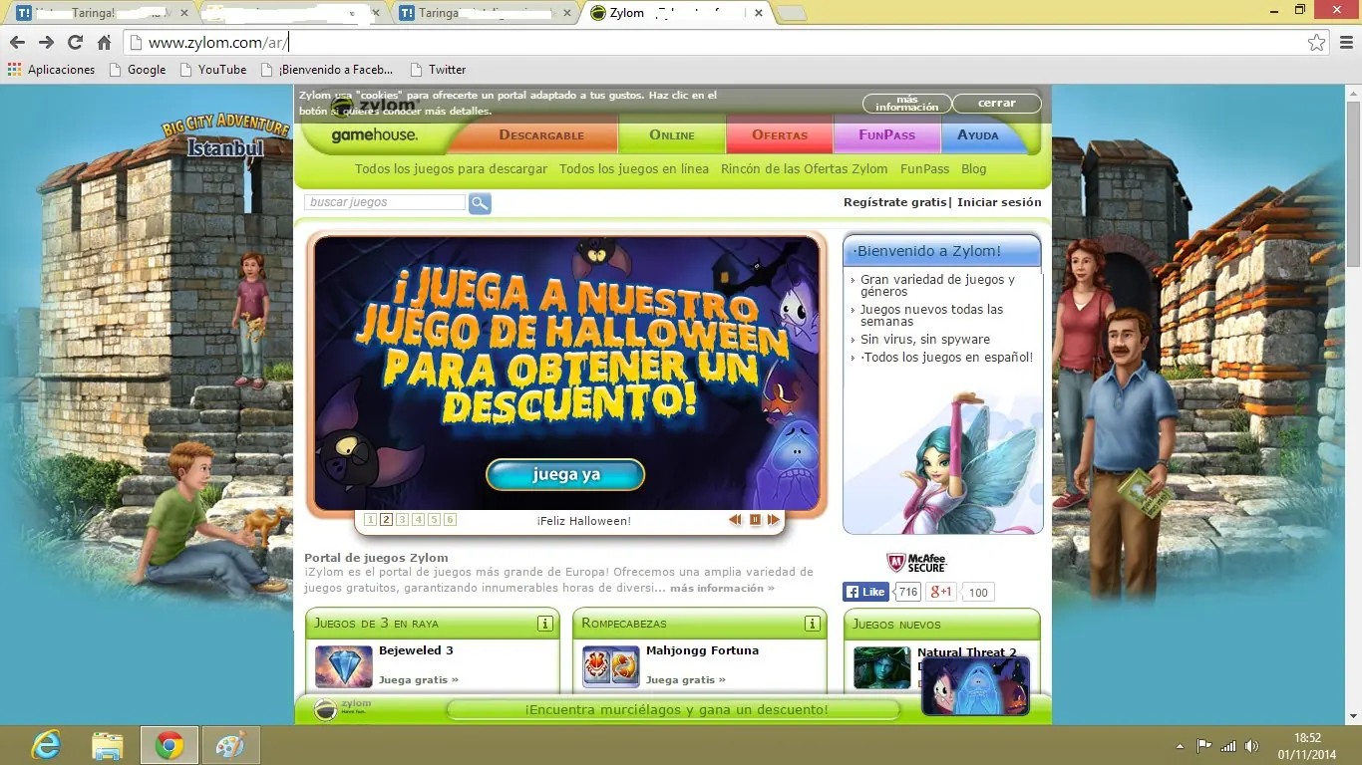
Task: Click the browser Forward arrow
Action: coord(46,42)
